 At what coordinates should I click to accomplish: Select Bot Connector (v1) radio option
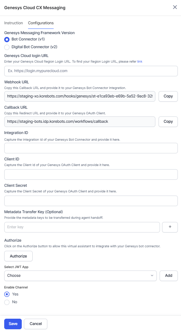click(x=7, y=39)
